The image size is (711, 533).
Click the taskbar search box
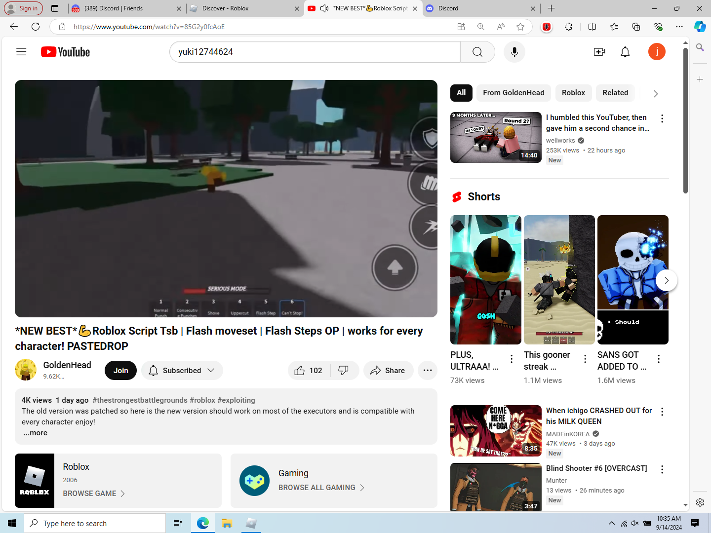[95, 523]
